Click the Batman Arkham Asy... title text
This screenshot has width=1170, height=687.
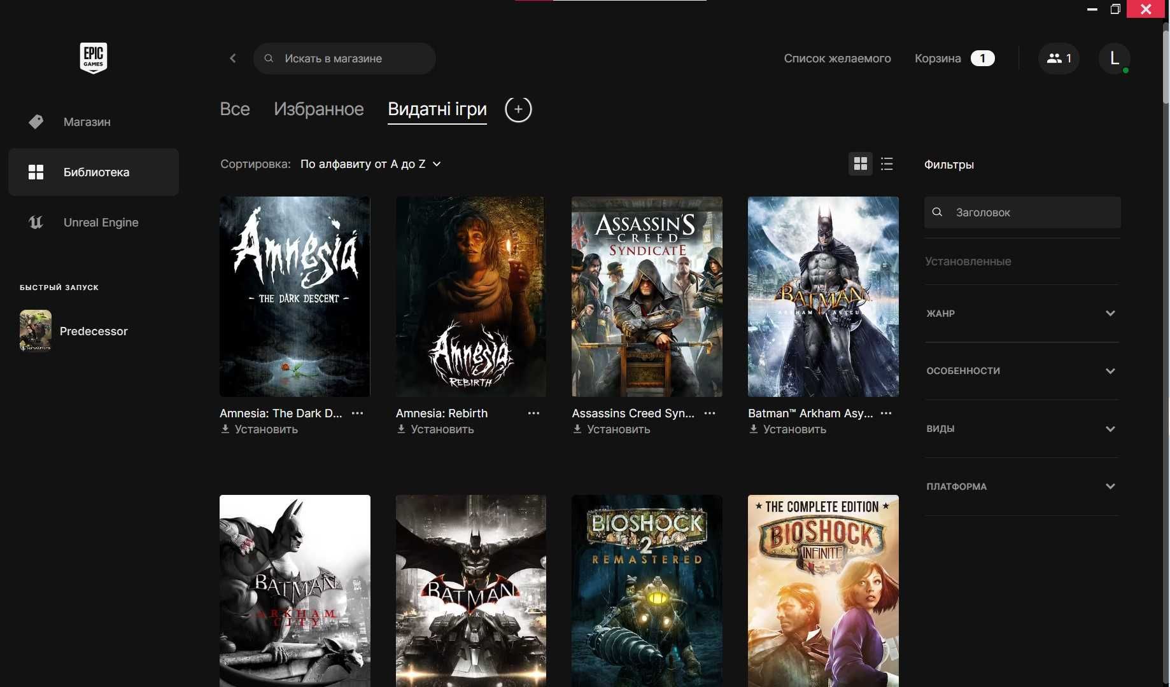[810, 413]
